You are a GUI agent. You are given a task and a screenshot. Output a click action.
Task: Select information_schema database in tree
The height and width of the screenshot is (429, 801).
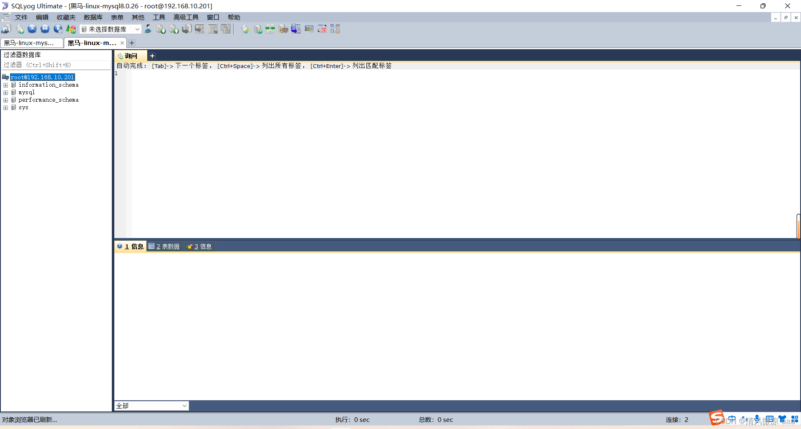(x=48, y=85)
